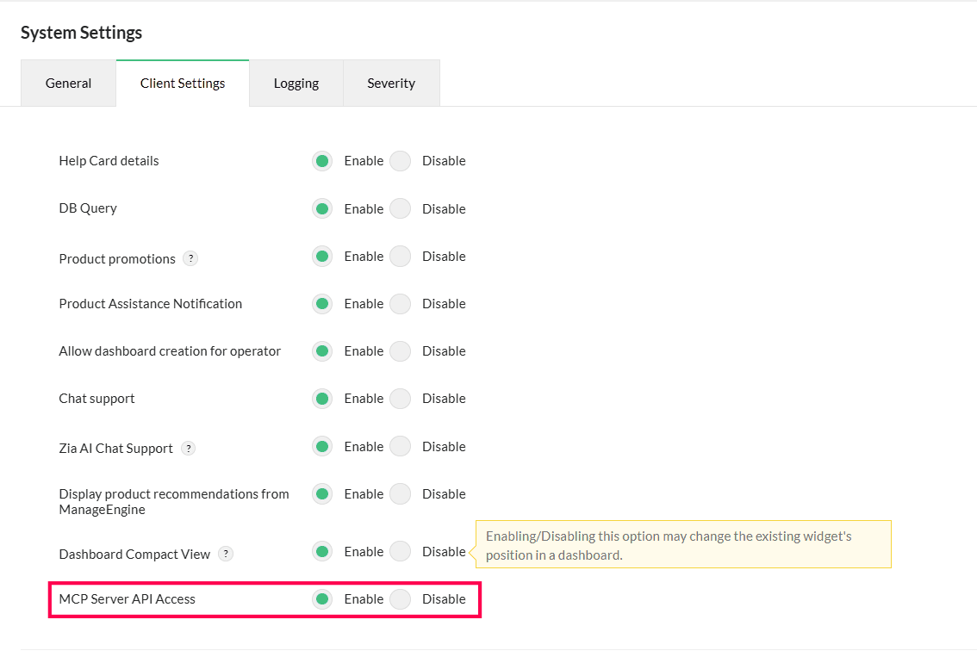Click the Chat support label
Screen dimensions: 977x657
pyautogui.click(x=96, y=399)
